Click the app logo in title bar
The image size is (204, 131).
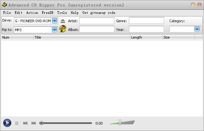(x=4, y=5)
